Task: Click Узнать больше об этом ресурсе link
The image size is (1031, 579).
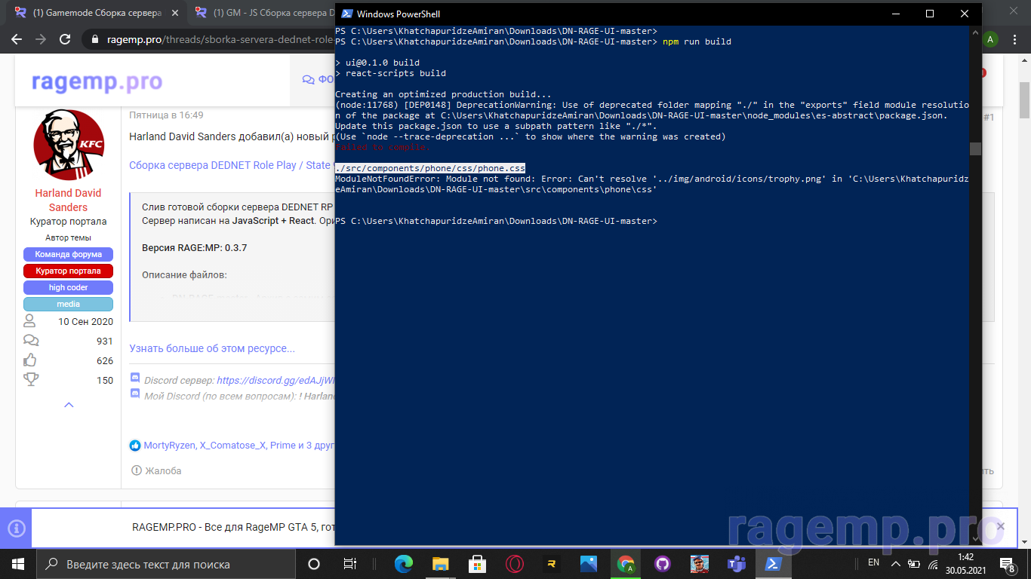Action: tap(212, 348)
